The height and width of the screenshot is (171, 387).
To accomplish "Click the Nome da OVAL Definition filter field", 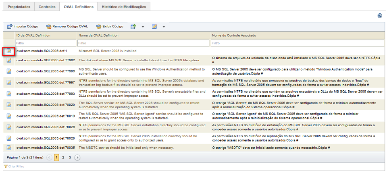I will pyautogui.click(x=144, y=43).
